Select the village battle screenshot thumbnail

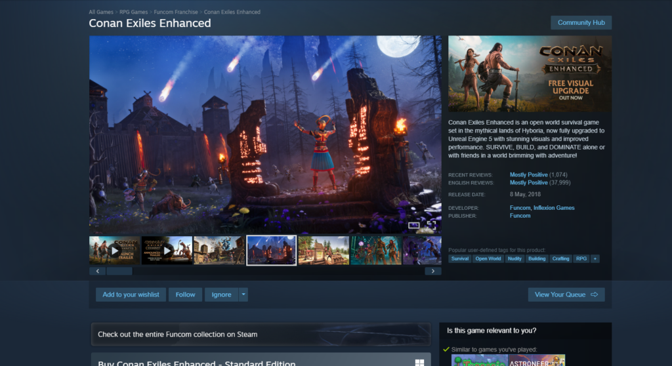pyautogui.click(x=219, y=251)
